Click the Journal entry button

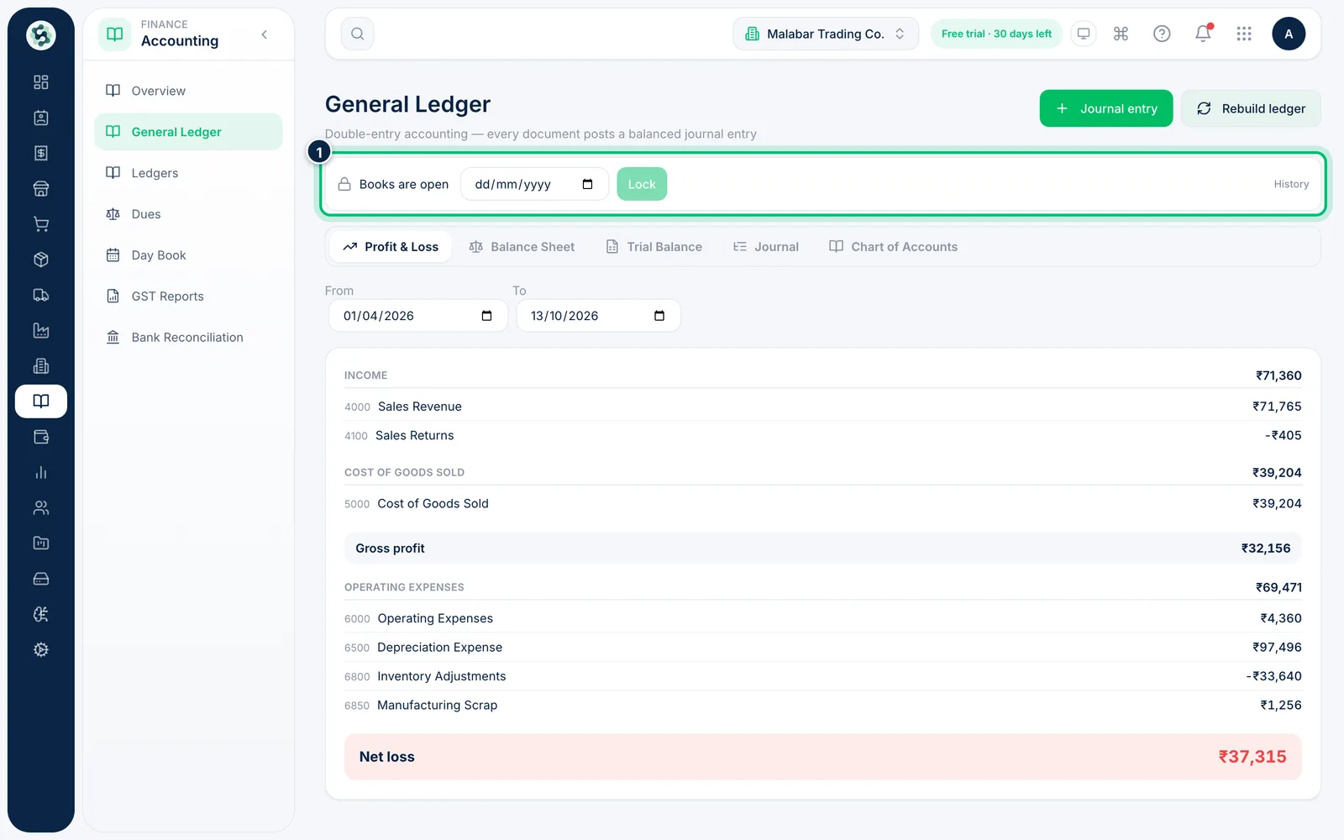pyautogui.click(x=1106, y=108)
